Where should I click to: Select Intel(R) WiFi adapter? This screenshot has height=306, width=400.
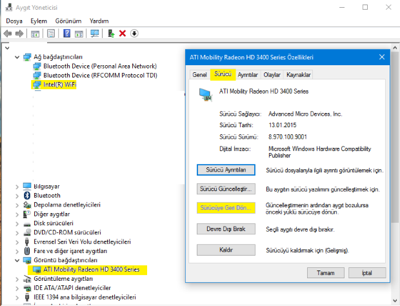tap(54, 85)
